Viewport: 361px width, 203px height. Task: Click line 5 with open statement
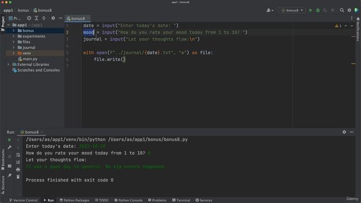pos(148,52)
